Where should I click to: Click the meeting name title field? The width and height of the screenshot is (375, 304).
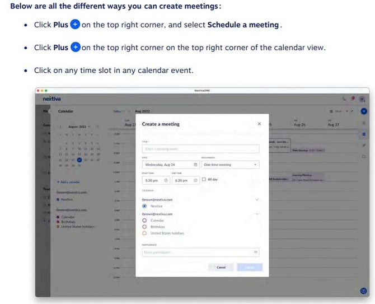coord(200,149)
